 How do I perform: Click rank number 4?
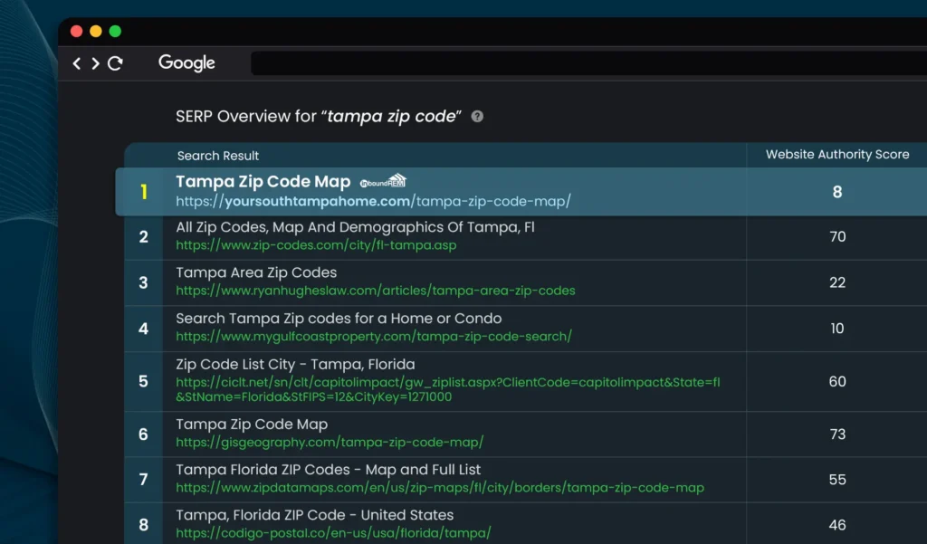(144, 329)
